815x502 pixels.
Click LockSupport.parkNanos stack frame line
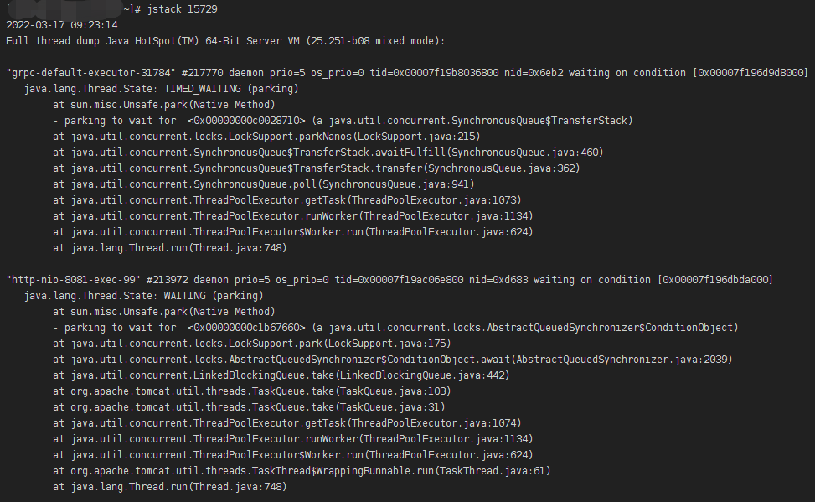pyautogui.click(x=266, y=137)
